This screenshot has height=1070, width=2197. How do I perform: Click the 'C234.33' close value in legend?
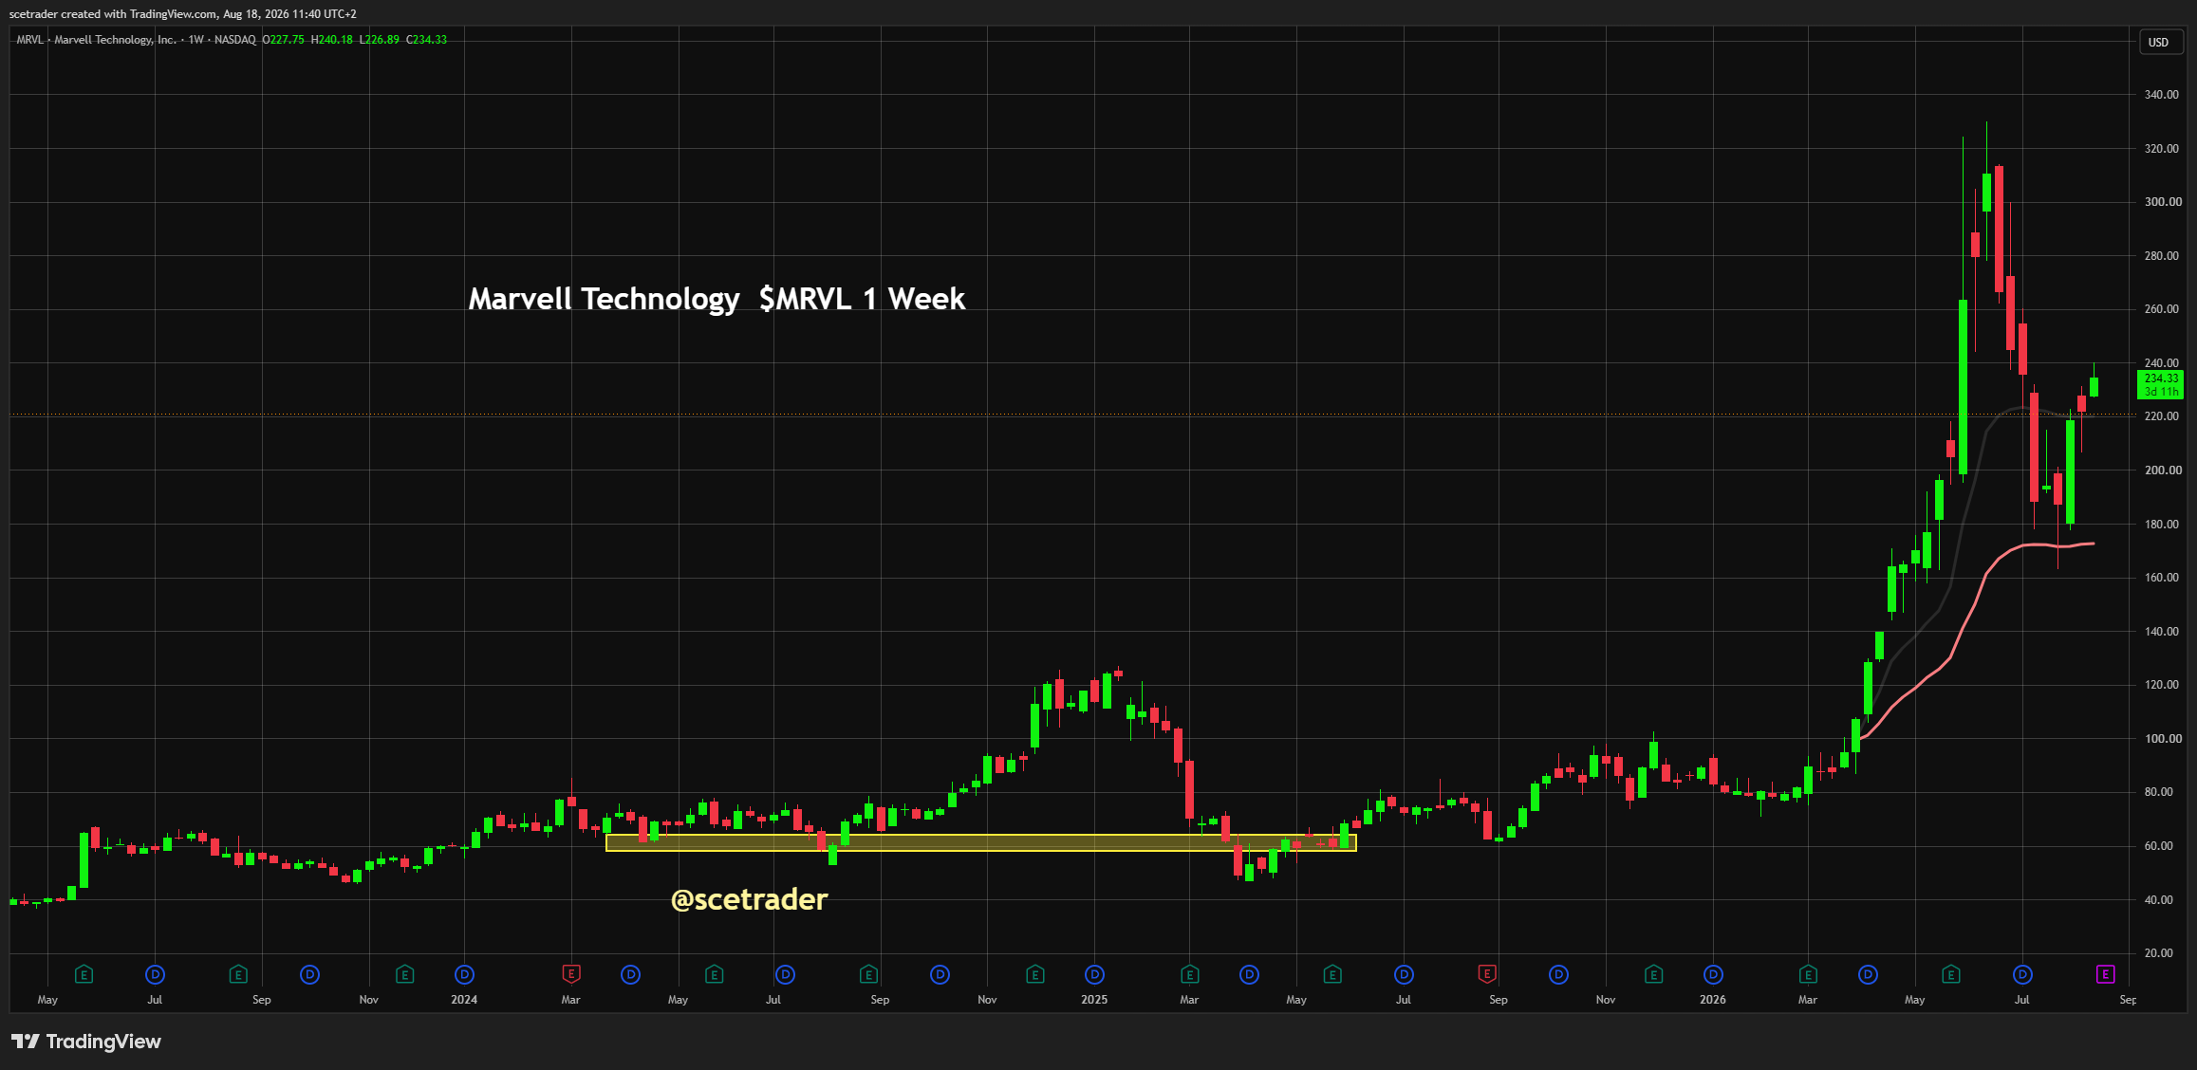427,40
